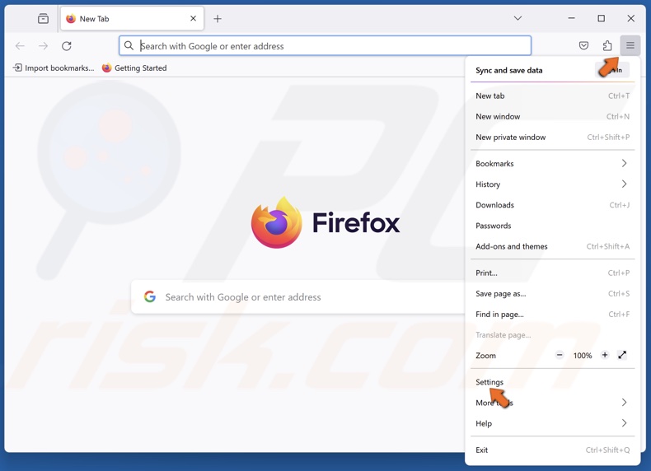Select the New Tab tab
The image size is (651, 471).
coord(132,19)
